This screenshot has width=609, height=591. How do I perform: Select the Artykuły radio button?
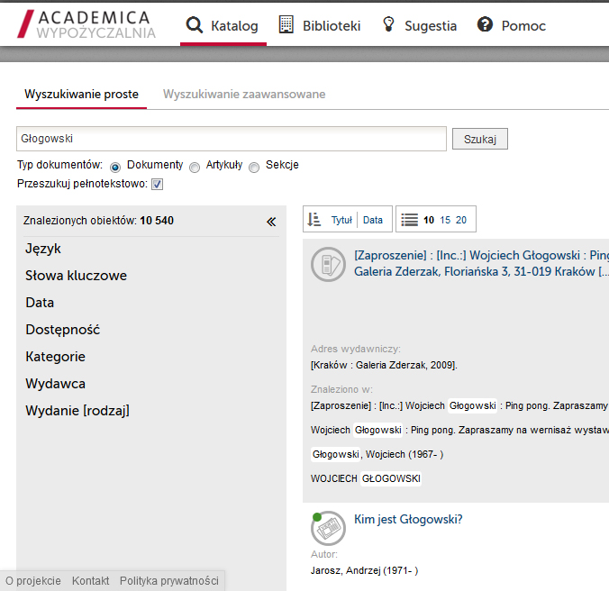(195, 167)
